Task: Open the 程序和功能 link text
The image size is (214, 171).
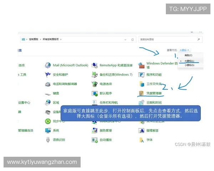Action: click(154, 74)
